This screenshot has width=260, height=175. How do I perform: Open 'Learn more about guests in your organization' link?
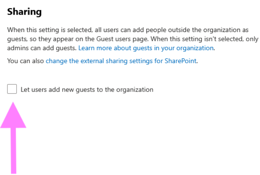pos(146,48)
